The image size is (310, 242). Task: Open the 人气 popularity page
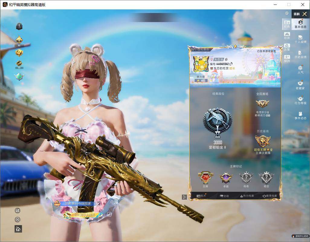pos(300,70)
